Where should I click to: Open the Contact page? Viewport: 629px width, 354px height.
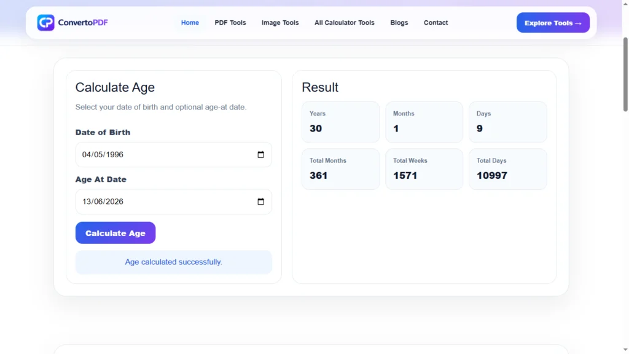[x=436, y=23]
